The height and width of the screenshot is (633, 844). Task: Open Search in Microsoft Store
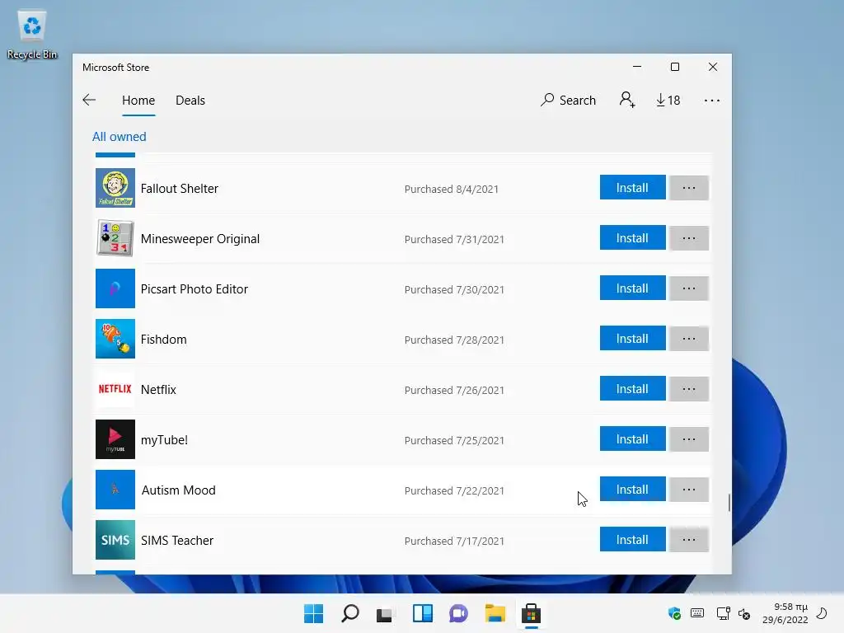[569, 100]
